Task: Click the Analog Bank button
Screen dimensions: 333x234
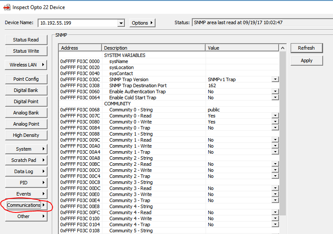Action: (x=26, y=113)
